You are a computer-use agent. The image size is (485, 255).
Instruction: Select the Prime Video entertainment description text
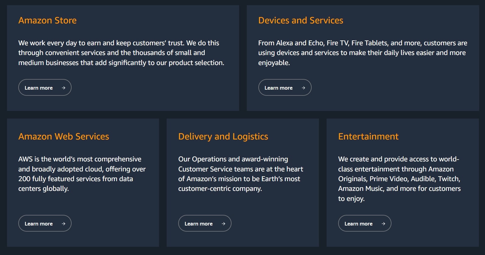point(399,179)
